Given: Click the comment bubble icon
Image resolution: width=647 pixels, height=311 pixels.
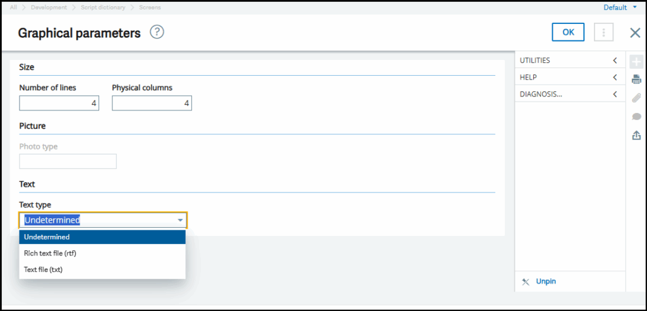Looking at the screenshot, I should [x=636, y=117].
